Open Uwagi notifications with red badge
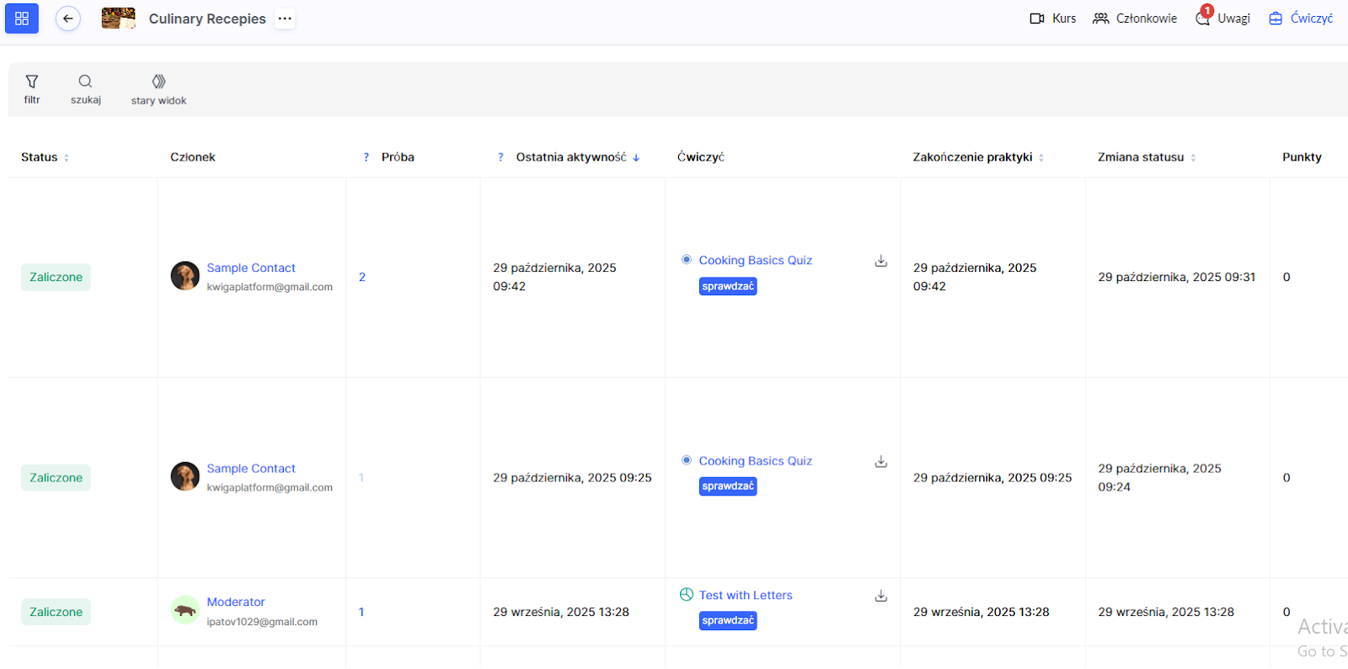Viewport: 1348px width, 669px height. pos(1222,19)
